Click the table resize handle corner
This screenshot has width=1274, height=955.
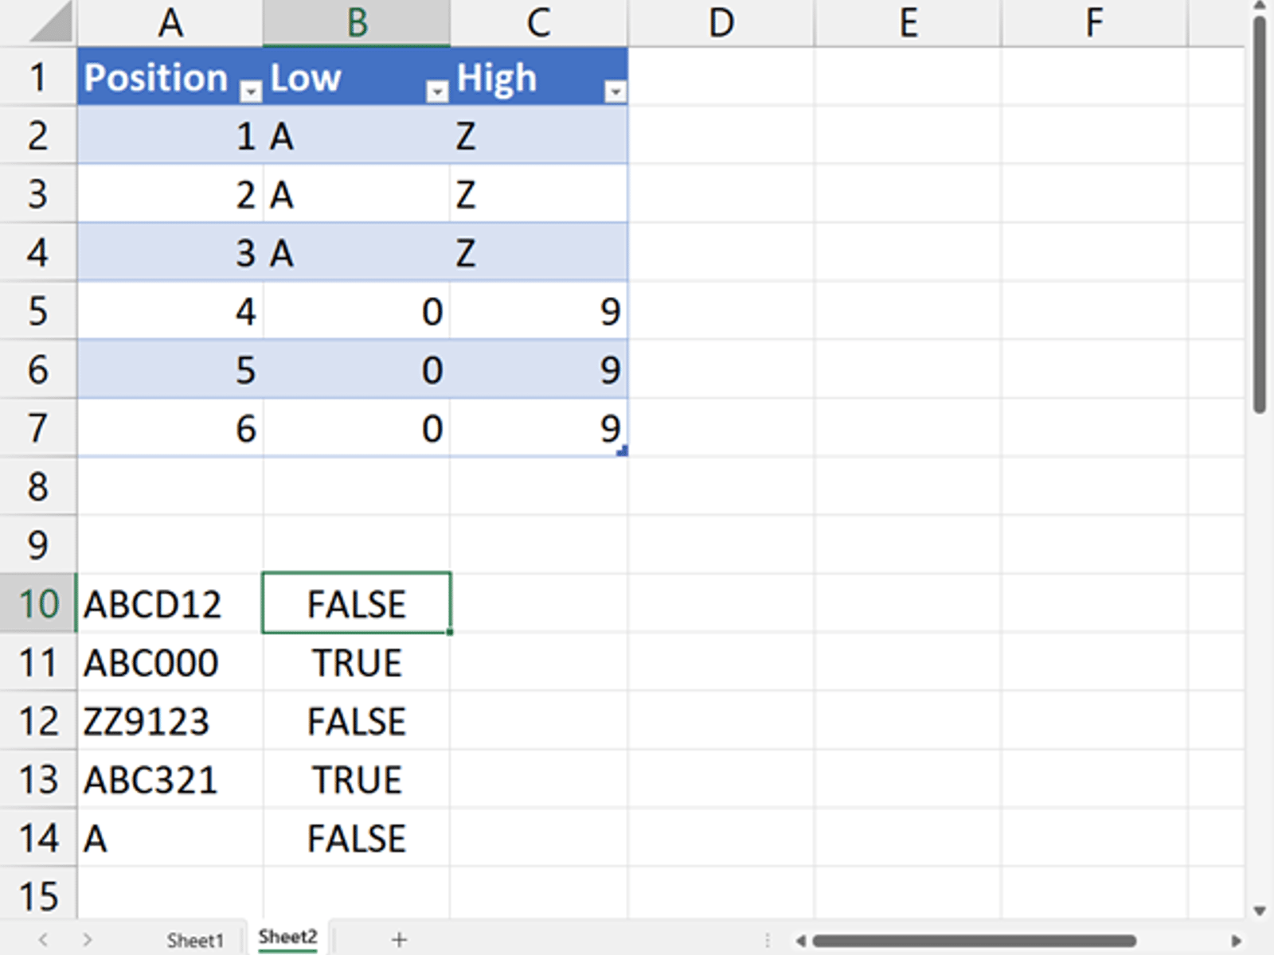tap(623, 451)
